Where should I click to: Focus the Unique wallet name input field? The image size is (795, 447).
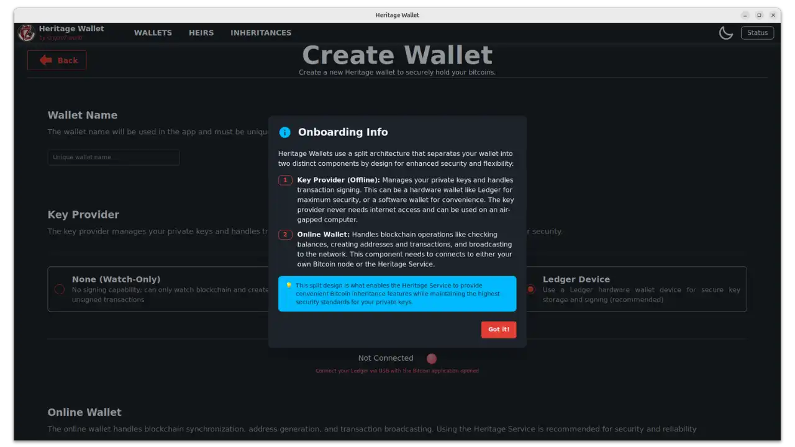pyautogui.click(x=114, y=158)
